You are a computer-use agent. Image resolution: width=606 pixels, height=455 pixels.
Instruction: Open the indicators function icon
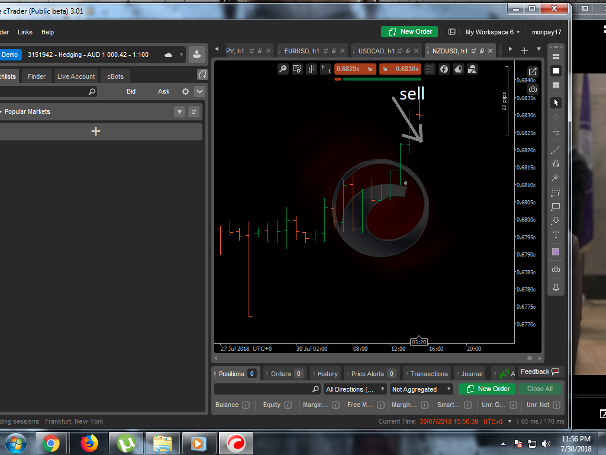(x=444, y=69)
